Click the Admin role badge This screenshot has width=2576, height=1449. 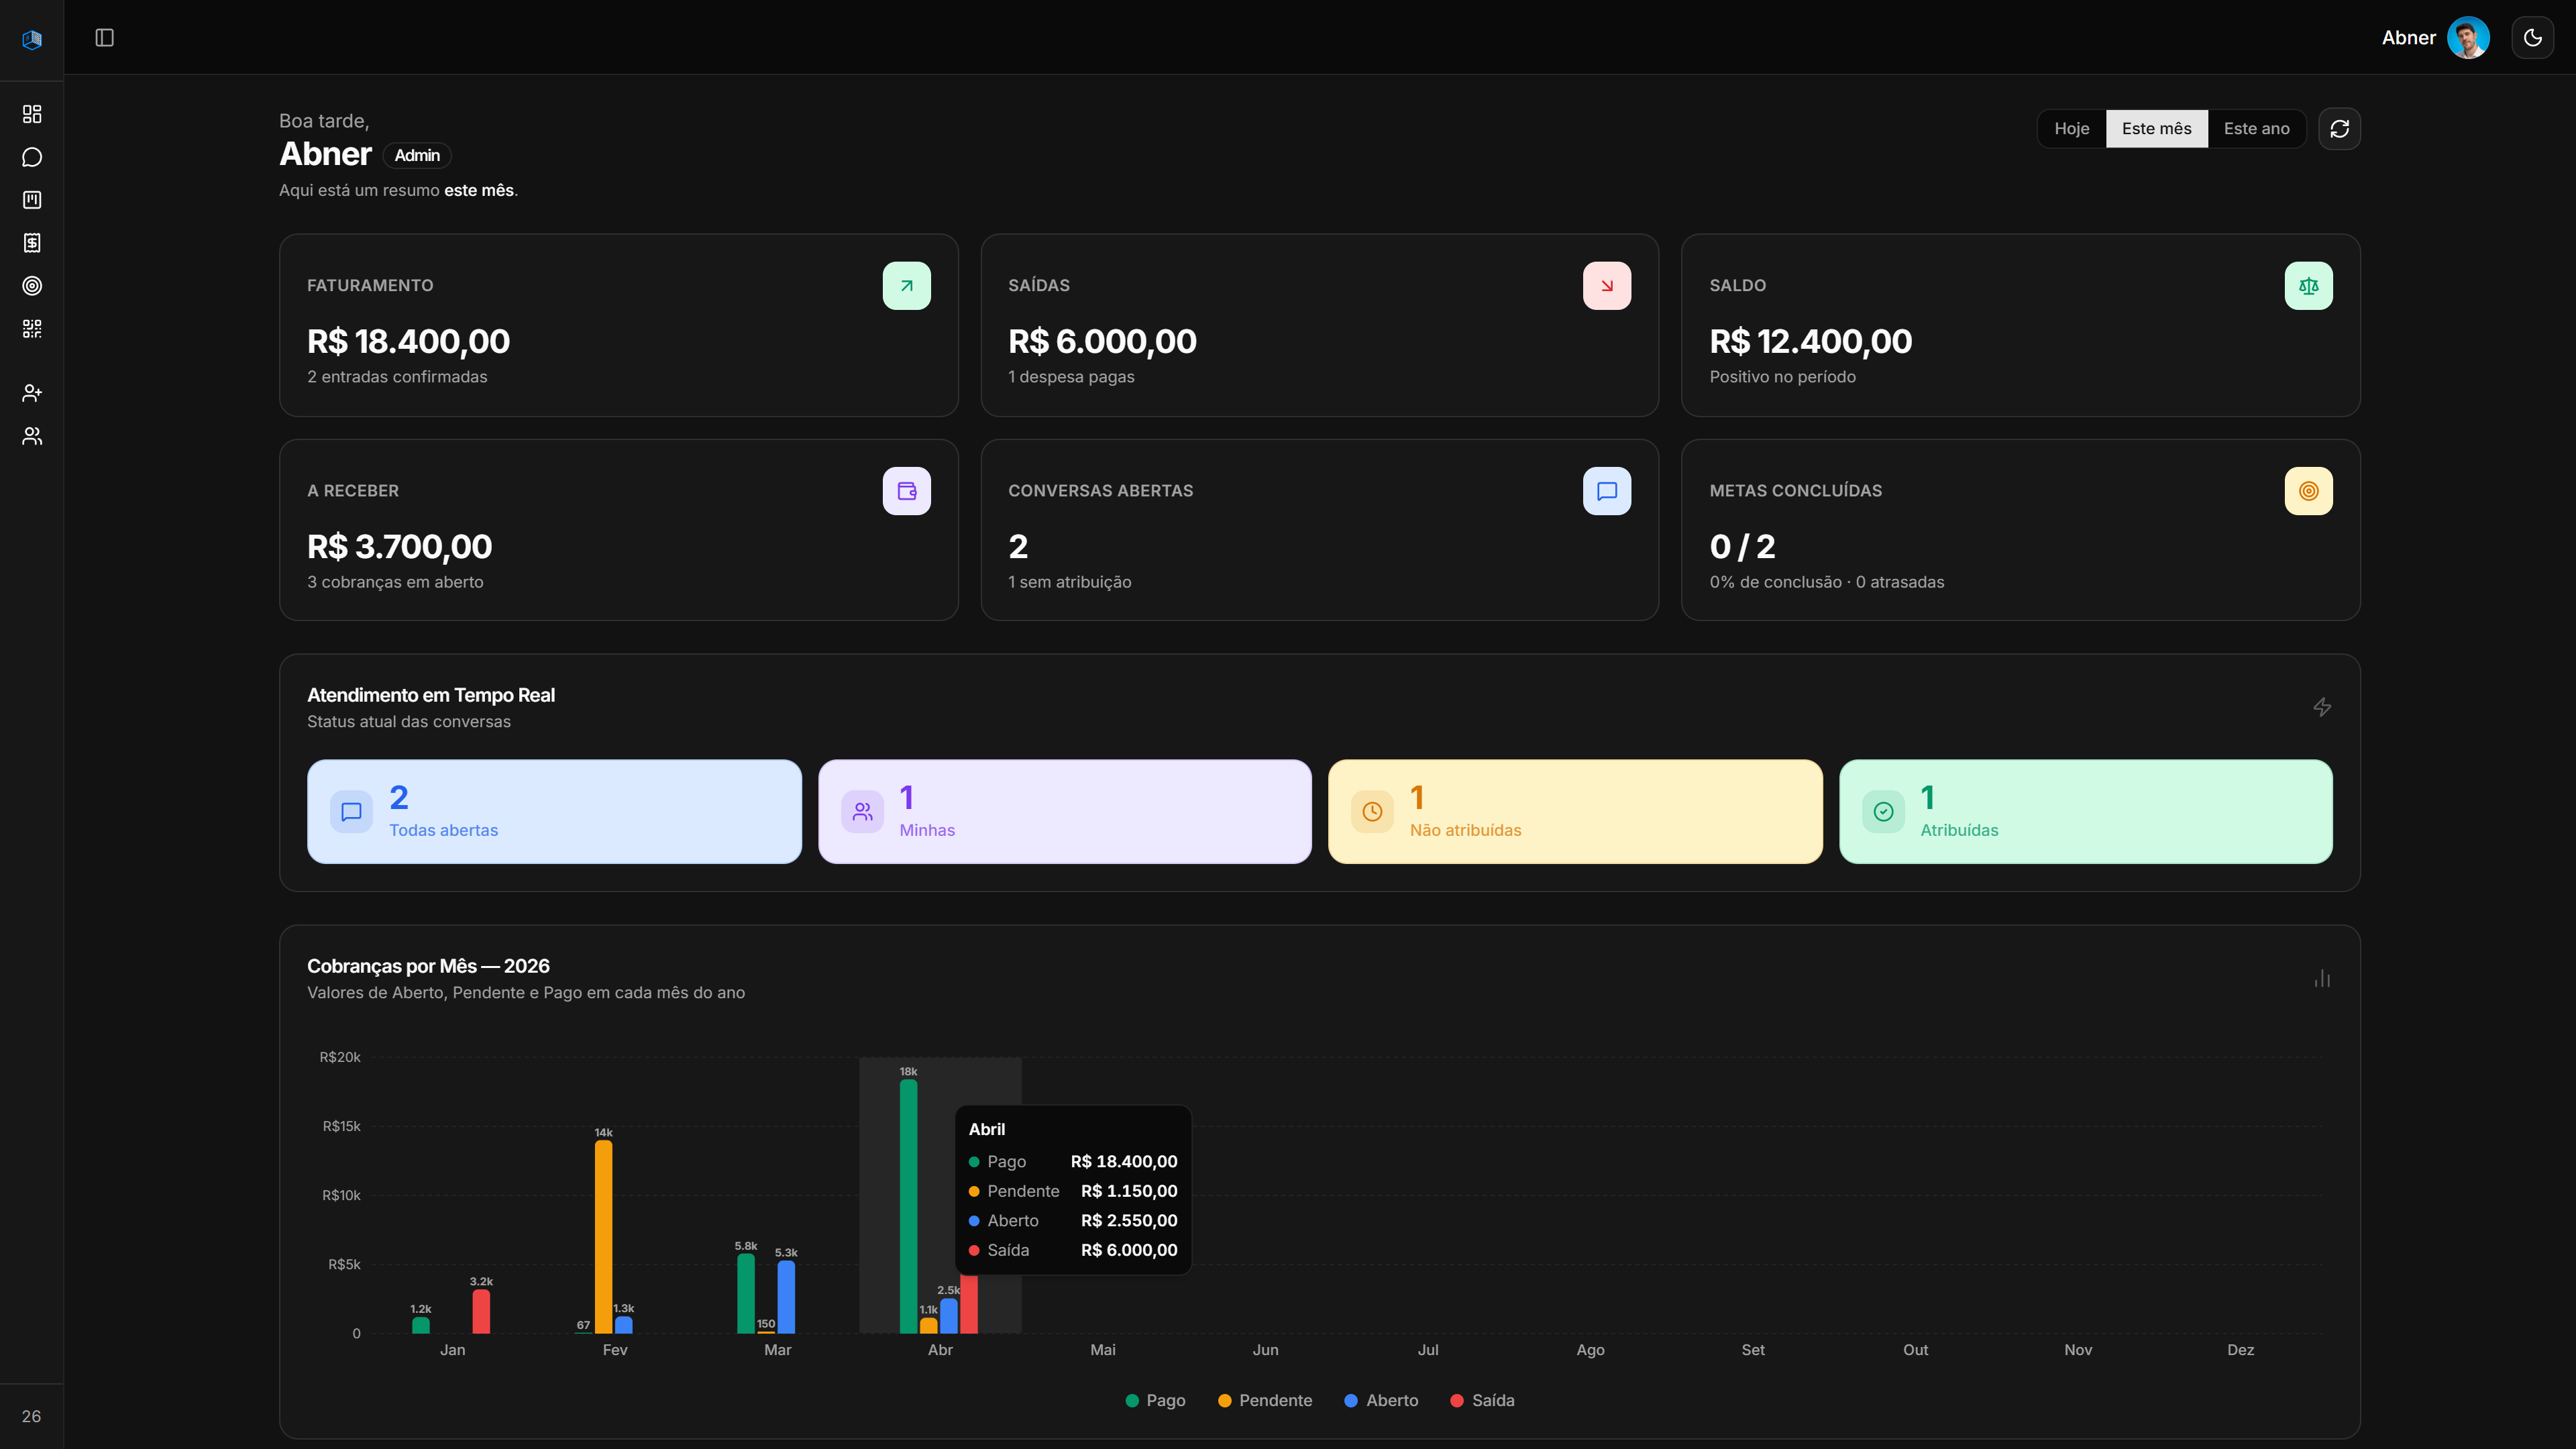pos(417,155)
